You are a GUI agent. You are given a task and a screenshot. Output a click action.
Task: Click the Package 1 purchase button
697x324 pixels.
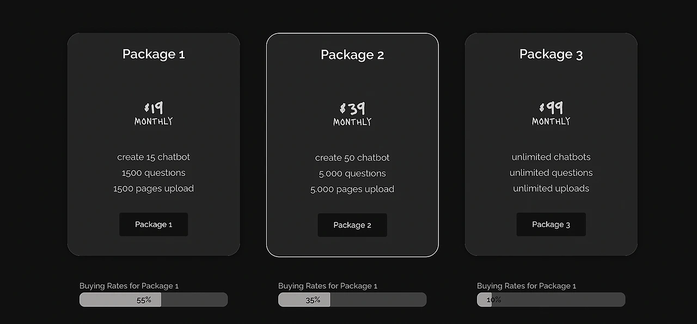pyautogui.click(x=154, y=224)
